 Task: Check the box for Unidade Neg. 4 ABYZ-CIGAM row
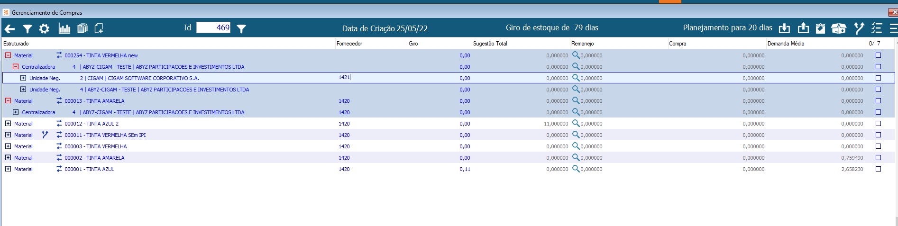point(878,90)
